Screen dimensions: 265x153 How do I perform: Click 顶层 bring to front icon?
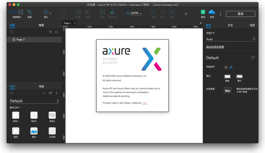[x=78, y=12]
